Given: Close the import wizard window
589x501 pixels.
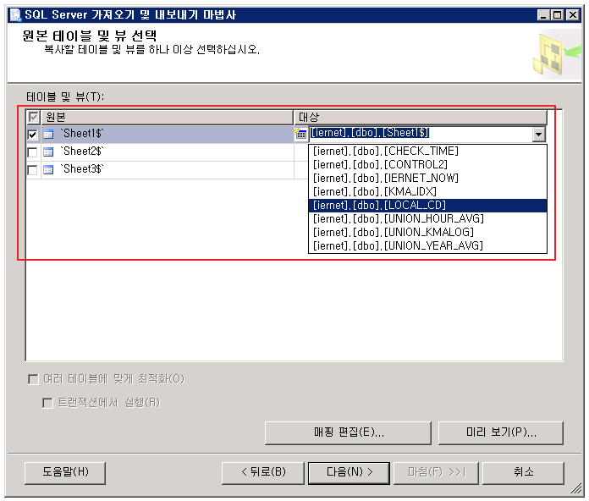Looking at the screenshot, I should tap(572, 15).
